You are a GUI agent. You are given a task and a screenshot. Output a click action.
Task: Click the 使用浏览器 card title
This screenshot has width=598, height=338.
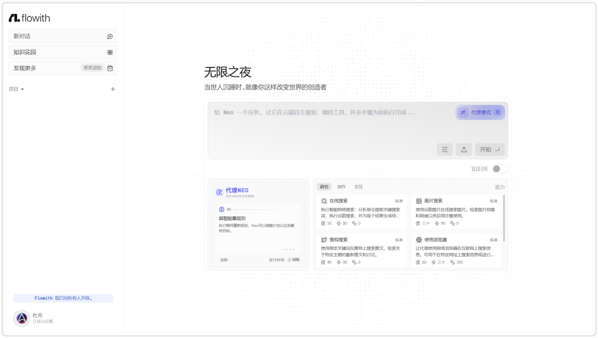tap(436, 240)
